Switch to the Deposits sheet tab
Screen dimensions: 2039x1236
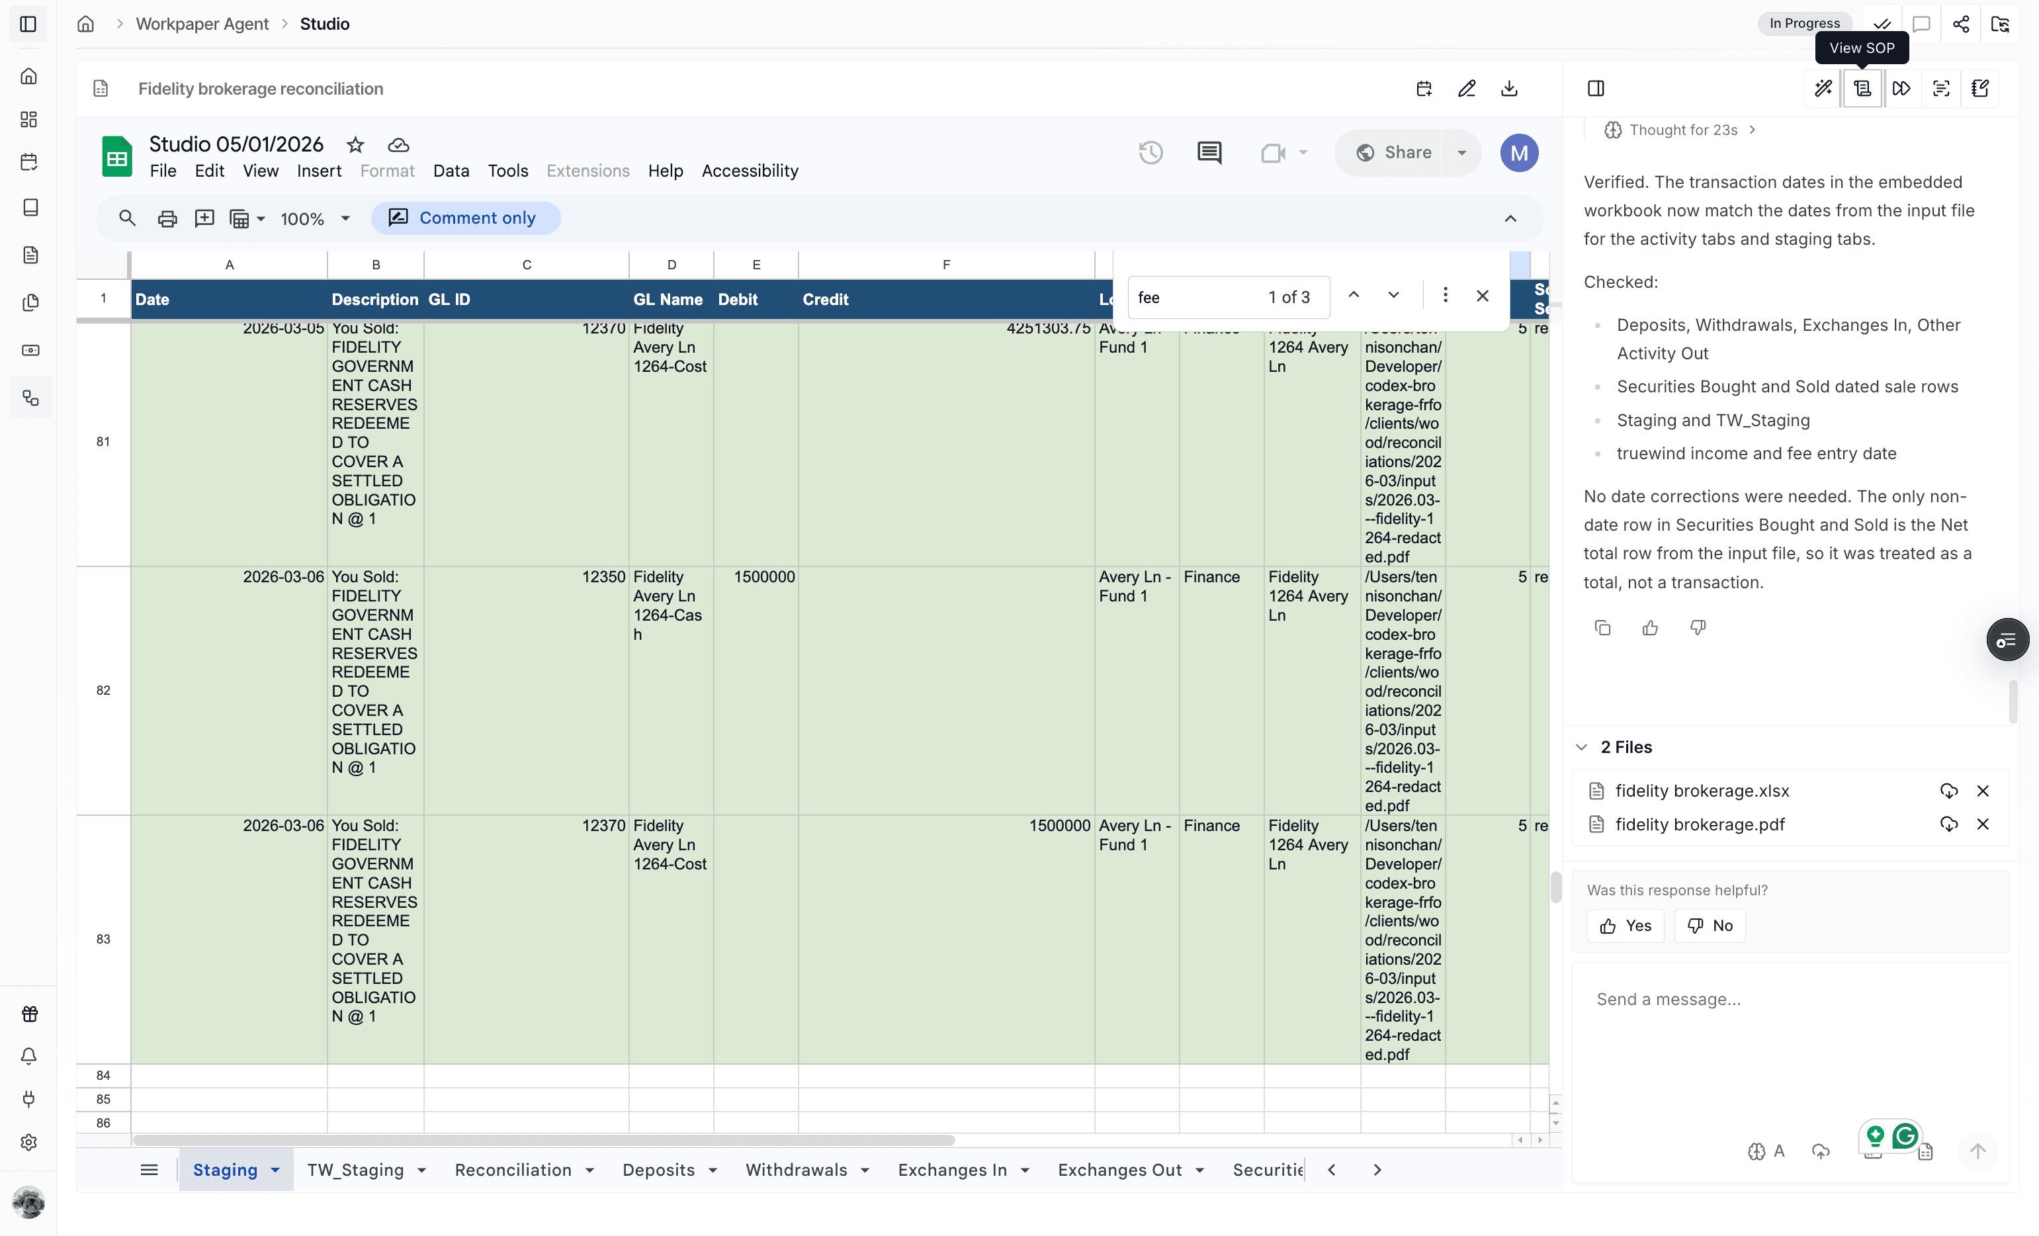[x=659, y=1170]
